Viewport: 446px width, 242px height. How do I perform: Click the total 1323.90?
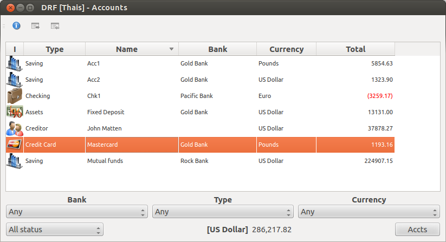tap(382, 80)
